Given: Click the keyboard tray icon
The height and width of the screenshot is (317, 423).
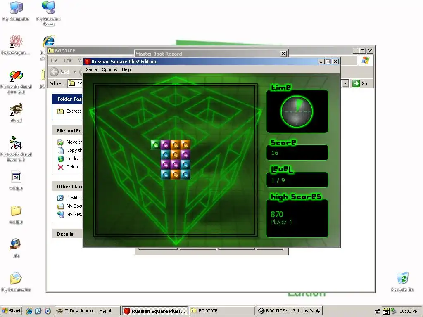Looking at the screenshot, I should [378, 312].
